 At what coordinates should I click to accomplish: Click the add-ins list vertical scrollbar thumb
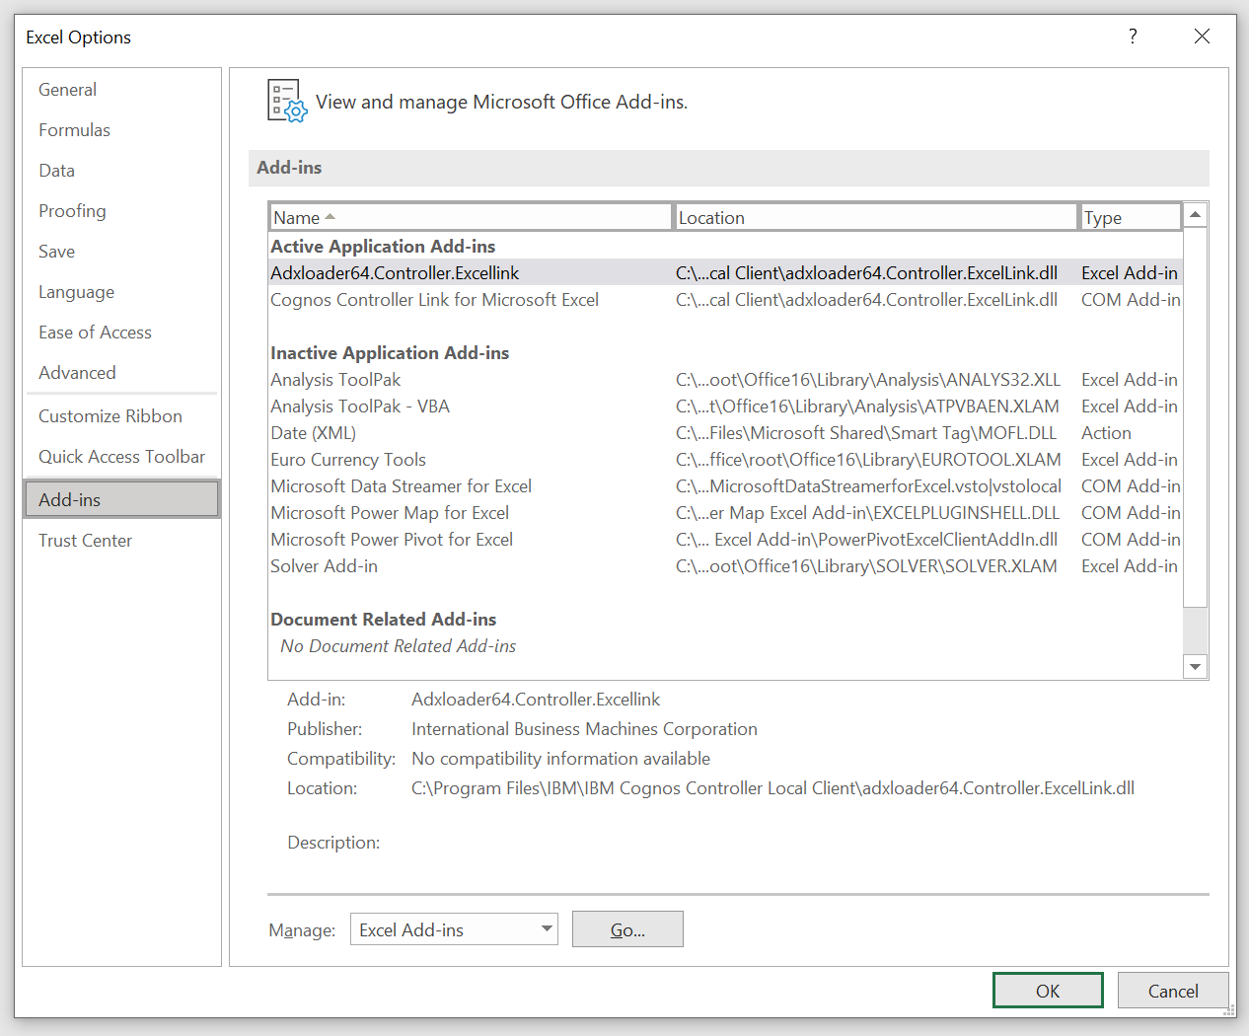[x=1195, y=417]
